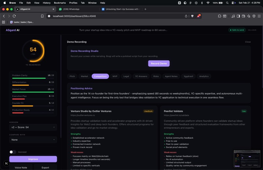Screen dimensions: 263x170
Task: Open the History menu in the menu bar
Action: point(46,3)
